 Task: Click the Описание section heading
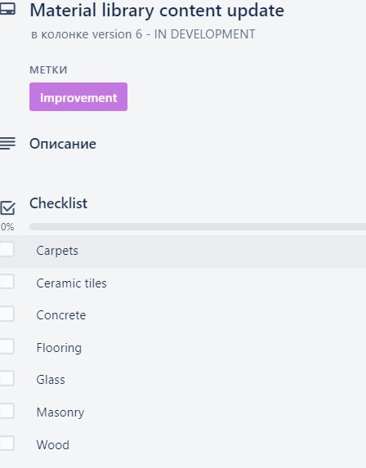click(63, 144)
